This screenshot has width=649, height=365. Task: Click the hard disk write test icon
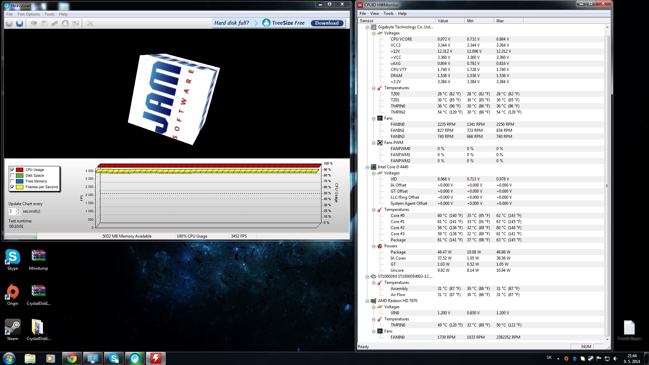tap(44, 23)
